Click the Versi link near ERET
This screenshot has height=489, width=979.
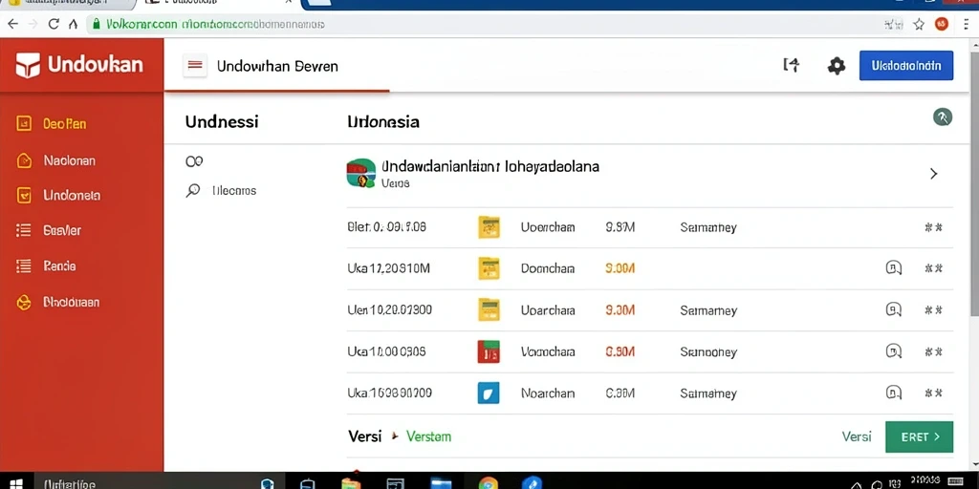click(x=856, y=436)
